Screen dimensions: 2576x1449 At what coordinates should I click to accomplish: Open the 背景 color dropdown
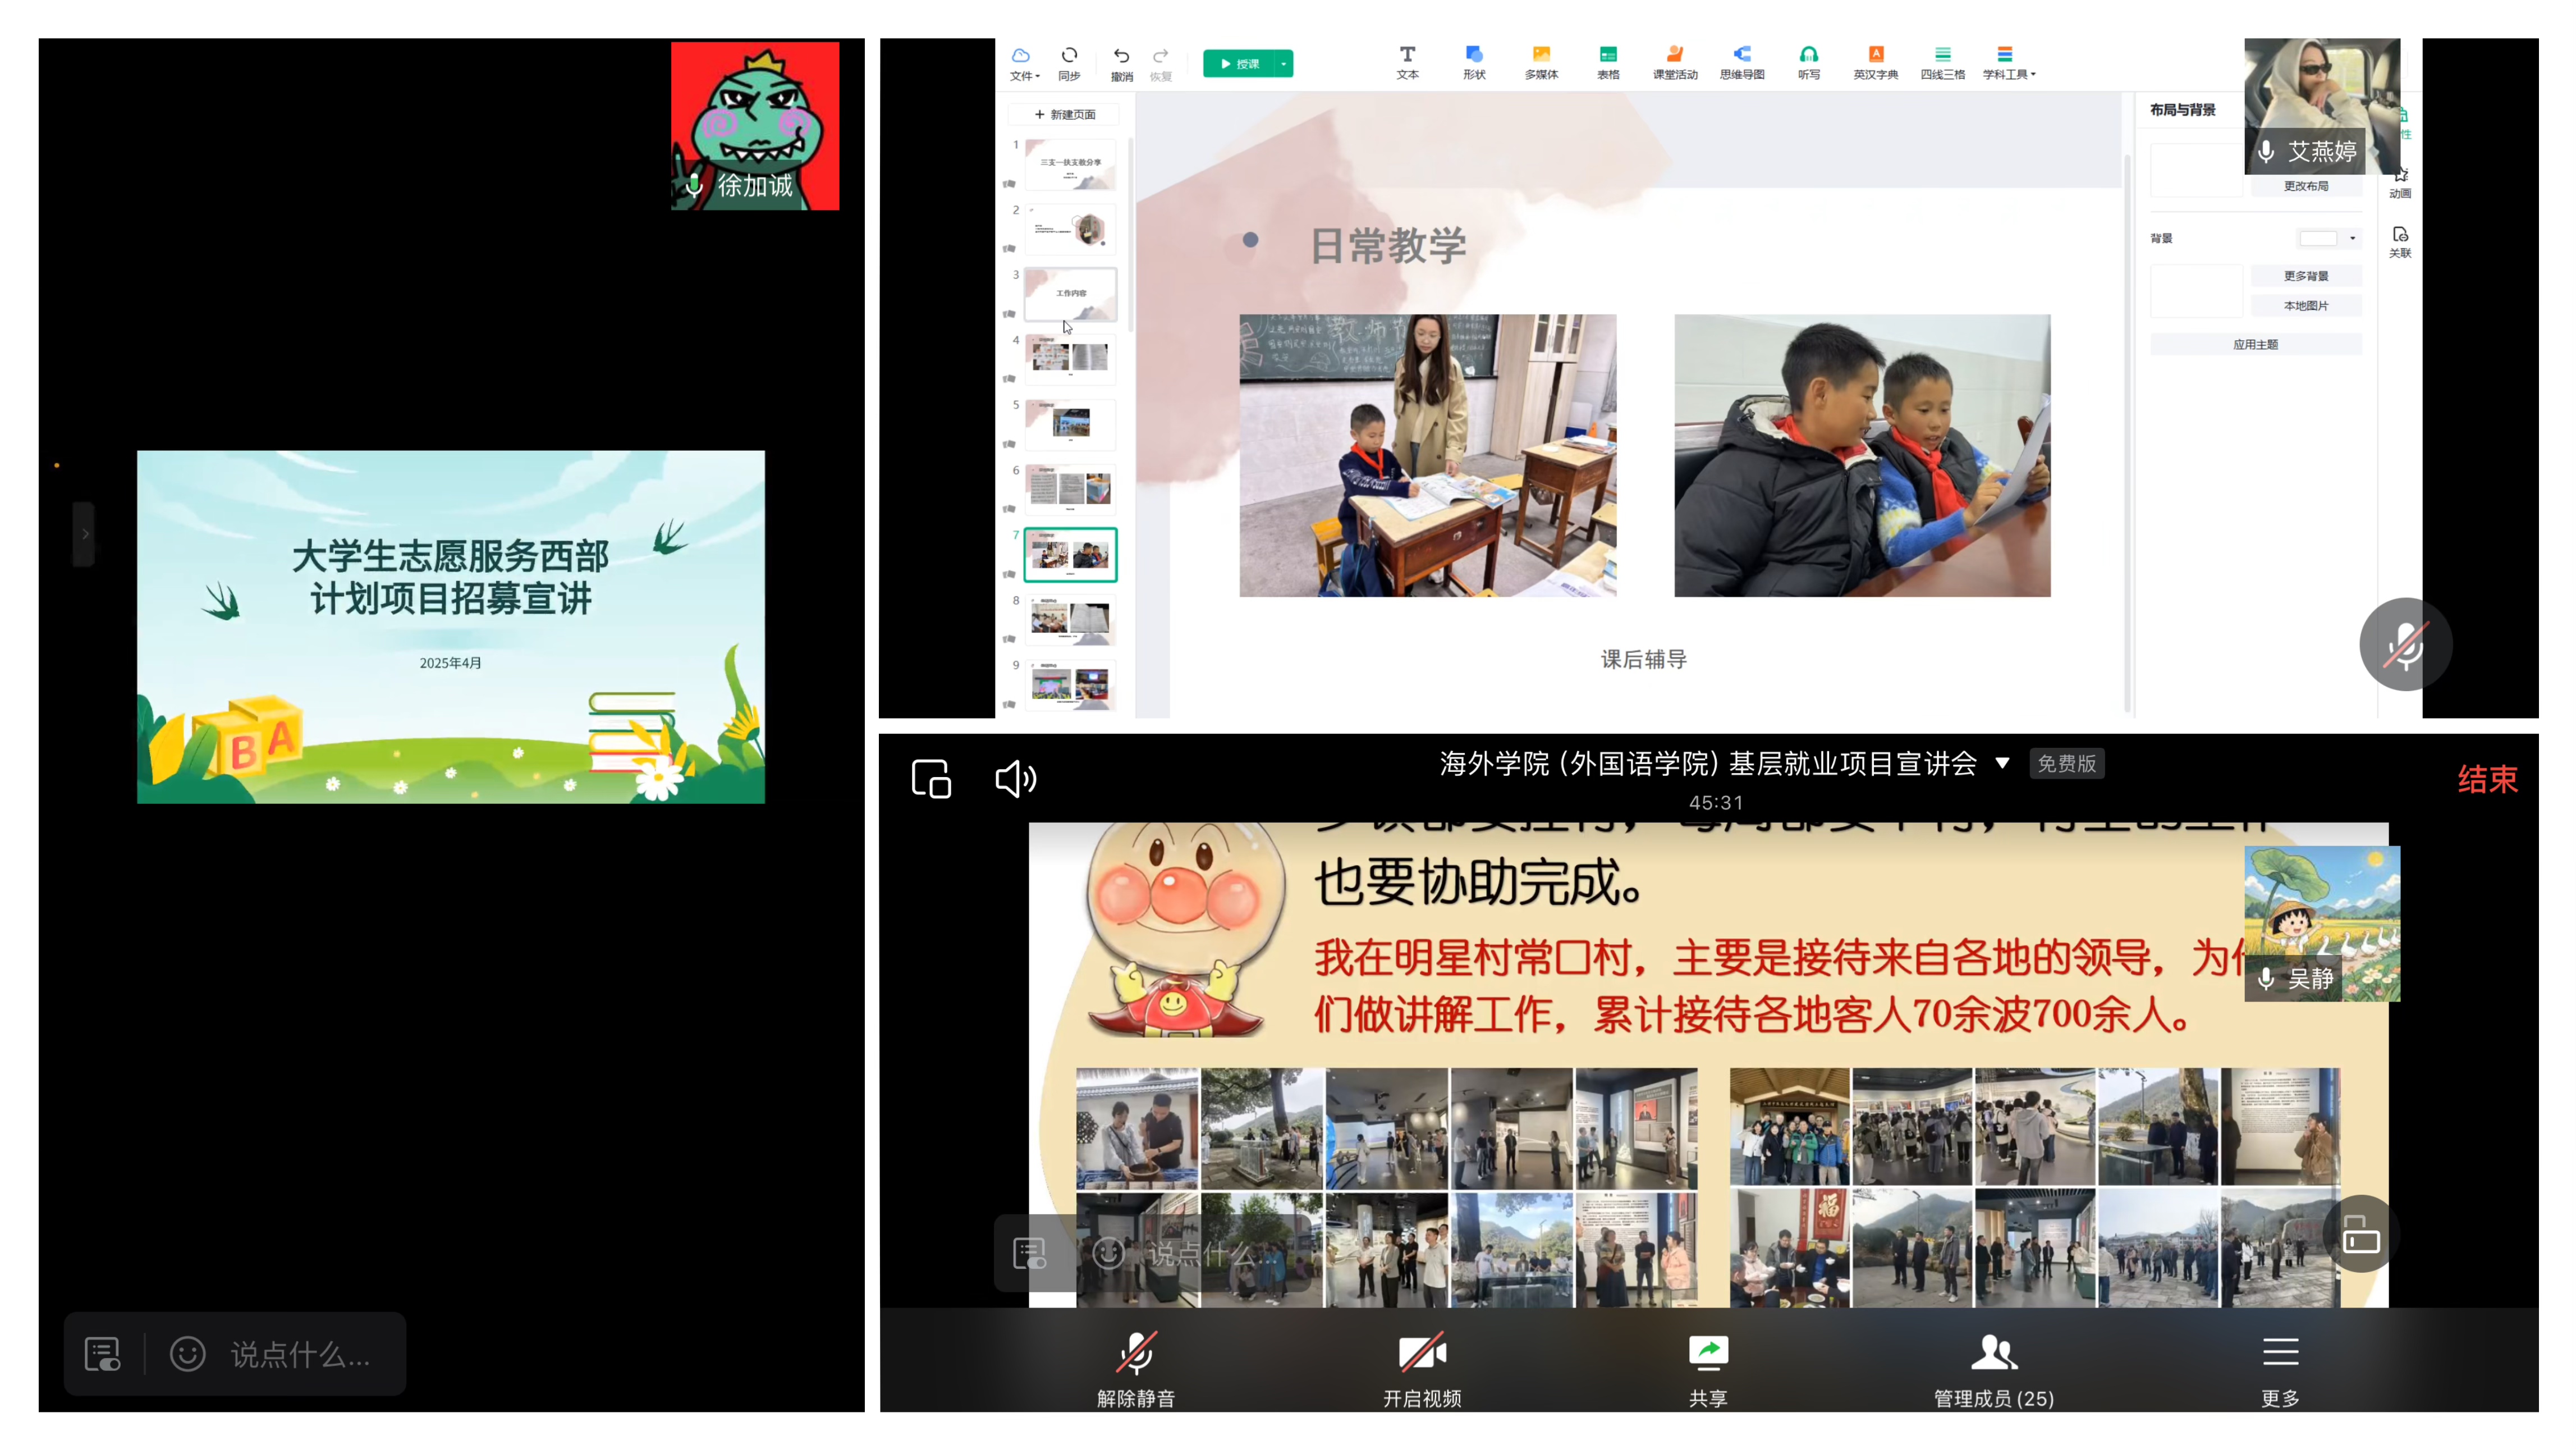coord(2352,238)
